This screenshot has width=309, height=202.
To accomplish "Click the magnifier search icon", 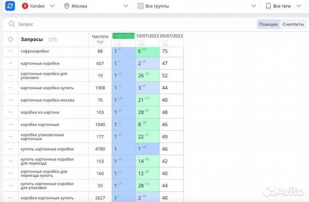I will [12, 24].
